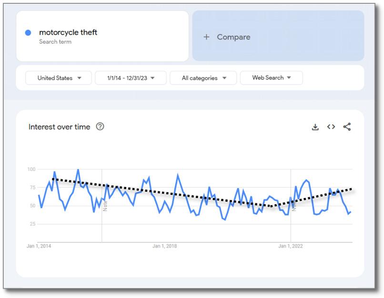Click the share icon on the chart
Screen dimensions: 384x298
pos(347,127)
